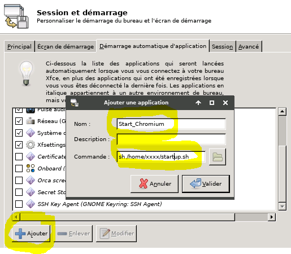Click the Orca screen reader icon
The width and height of the screenshot is (291, 254).
point(31,180)
